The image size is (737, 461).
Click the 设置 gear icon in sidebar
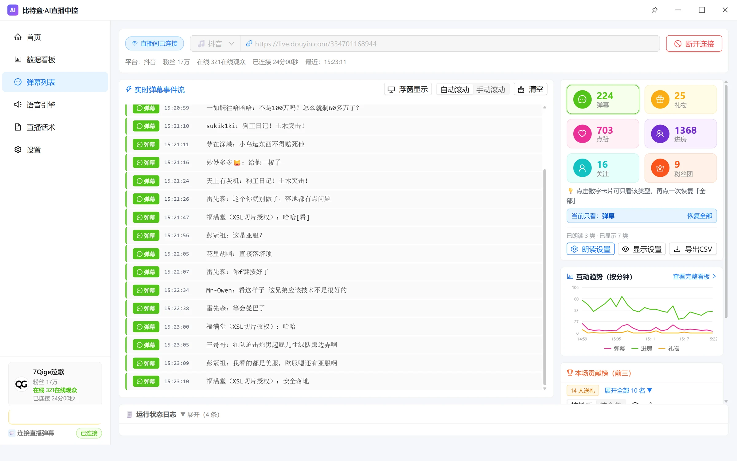click(18, 150)
